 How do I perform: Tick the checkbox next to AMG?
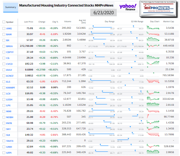coord(4,28)
